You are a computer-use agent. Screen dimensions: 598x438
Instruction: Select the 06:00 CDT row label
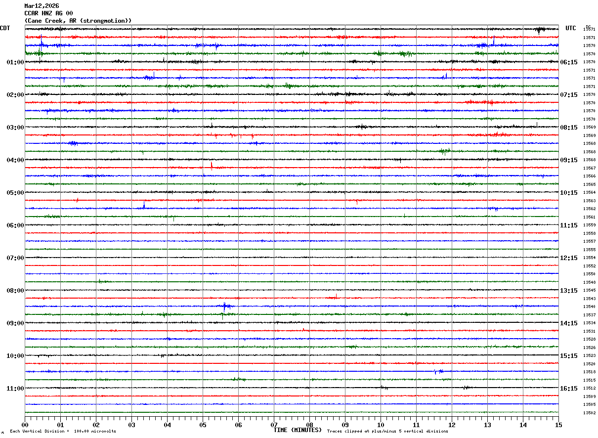click(15, 225)
